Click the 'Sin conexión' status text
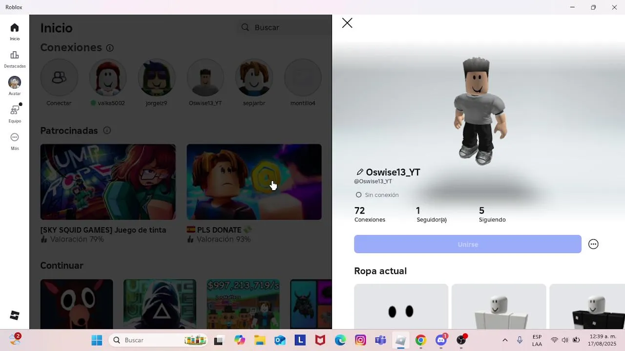The image size is (625, 351). (382, 195)
